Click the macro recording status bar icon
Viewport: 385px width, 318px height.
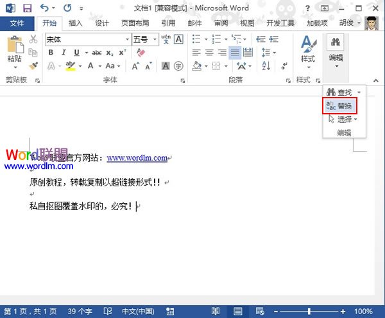click(170, 312)
